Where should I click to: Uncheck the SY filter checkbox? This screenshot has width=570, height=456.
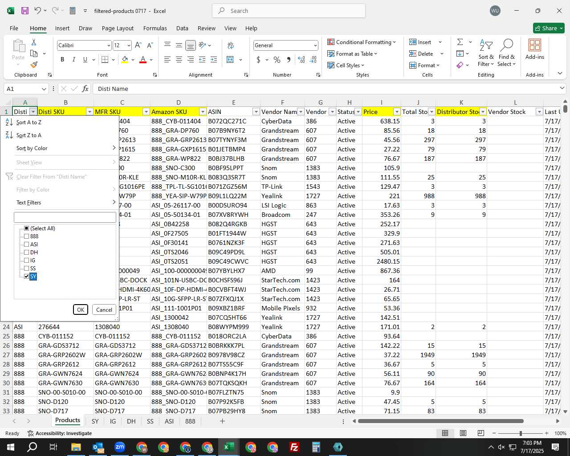tap(26, 276)
